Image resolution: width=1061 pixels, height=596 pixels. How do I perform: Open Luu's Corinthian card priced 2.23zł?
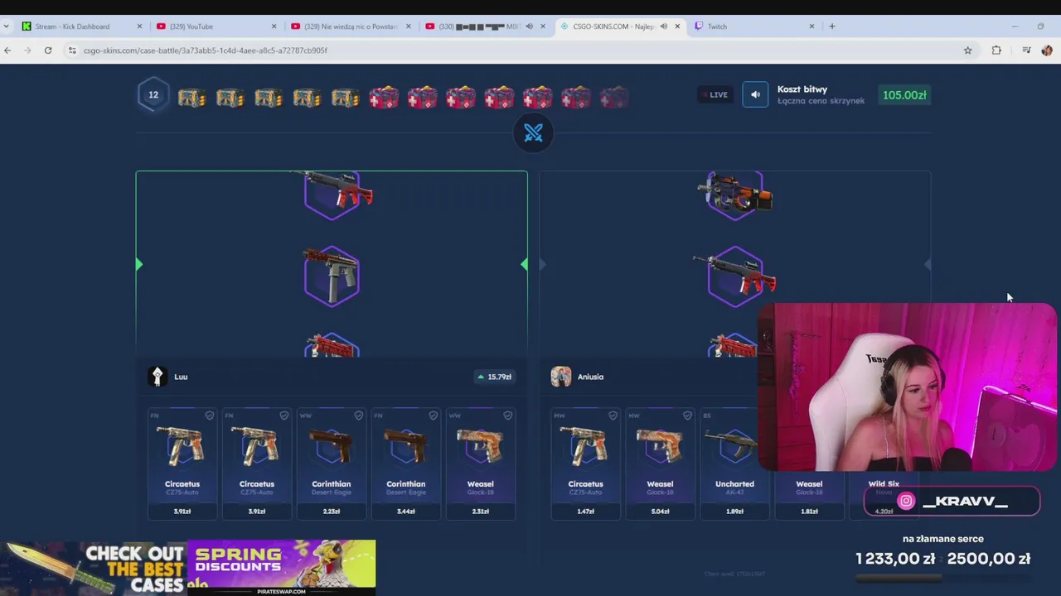click(x=332, y=464)
